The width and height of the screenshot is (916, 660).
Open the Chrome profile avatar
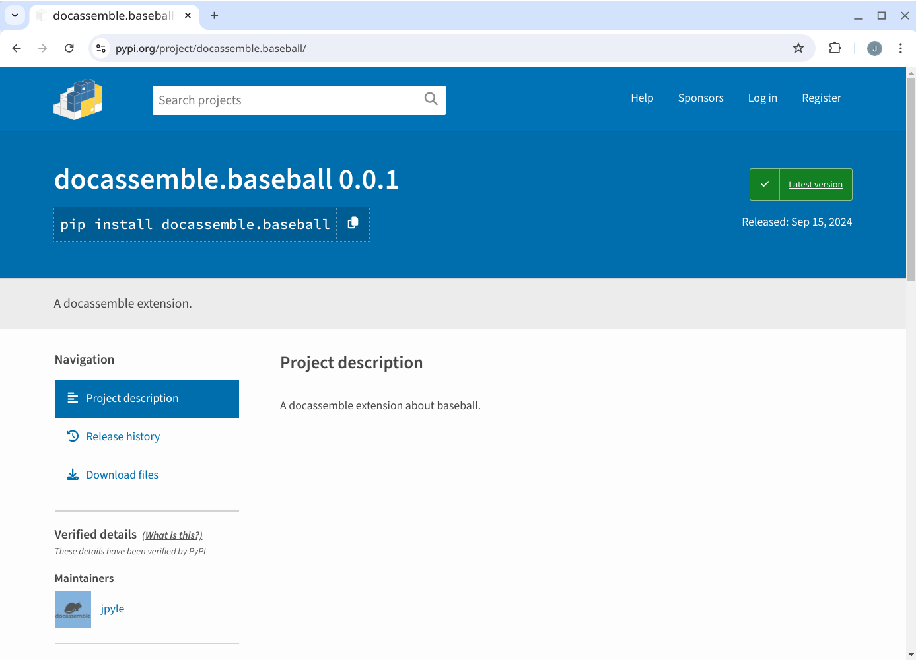point(874,48)
